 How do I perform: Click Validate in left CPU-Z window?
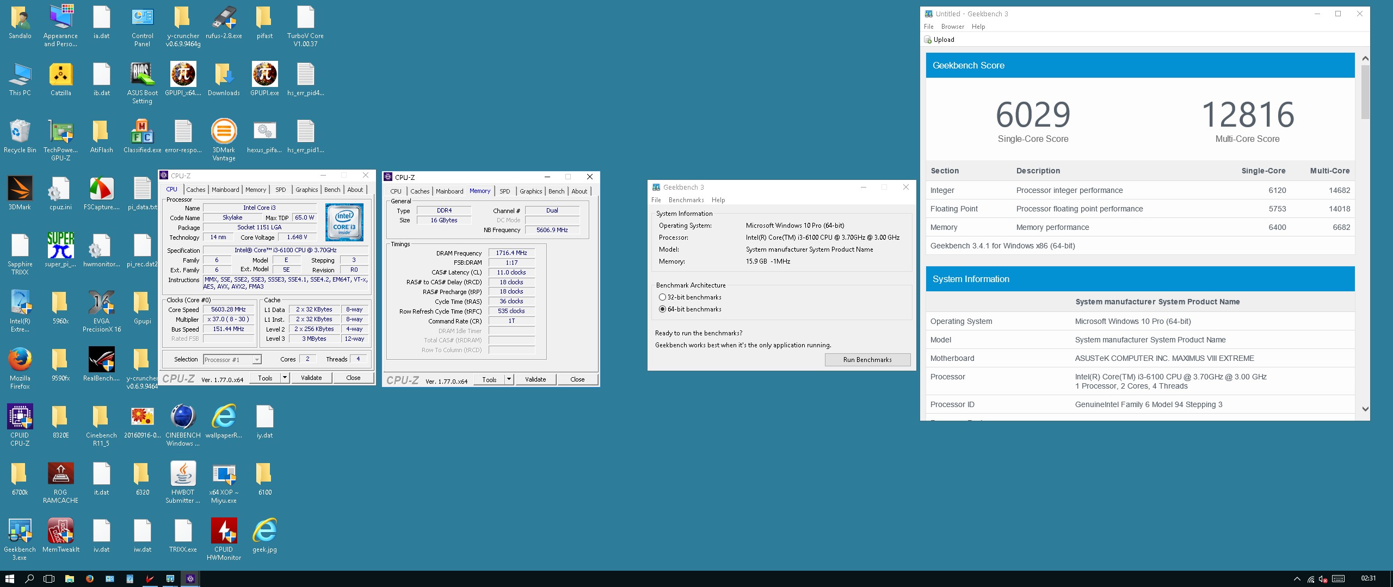point(311,378)
